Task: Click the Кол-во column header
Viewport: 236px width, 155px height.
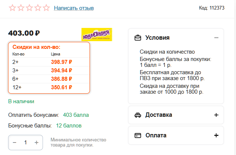Action: [x=18, y=54]
